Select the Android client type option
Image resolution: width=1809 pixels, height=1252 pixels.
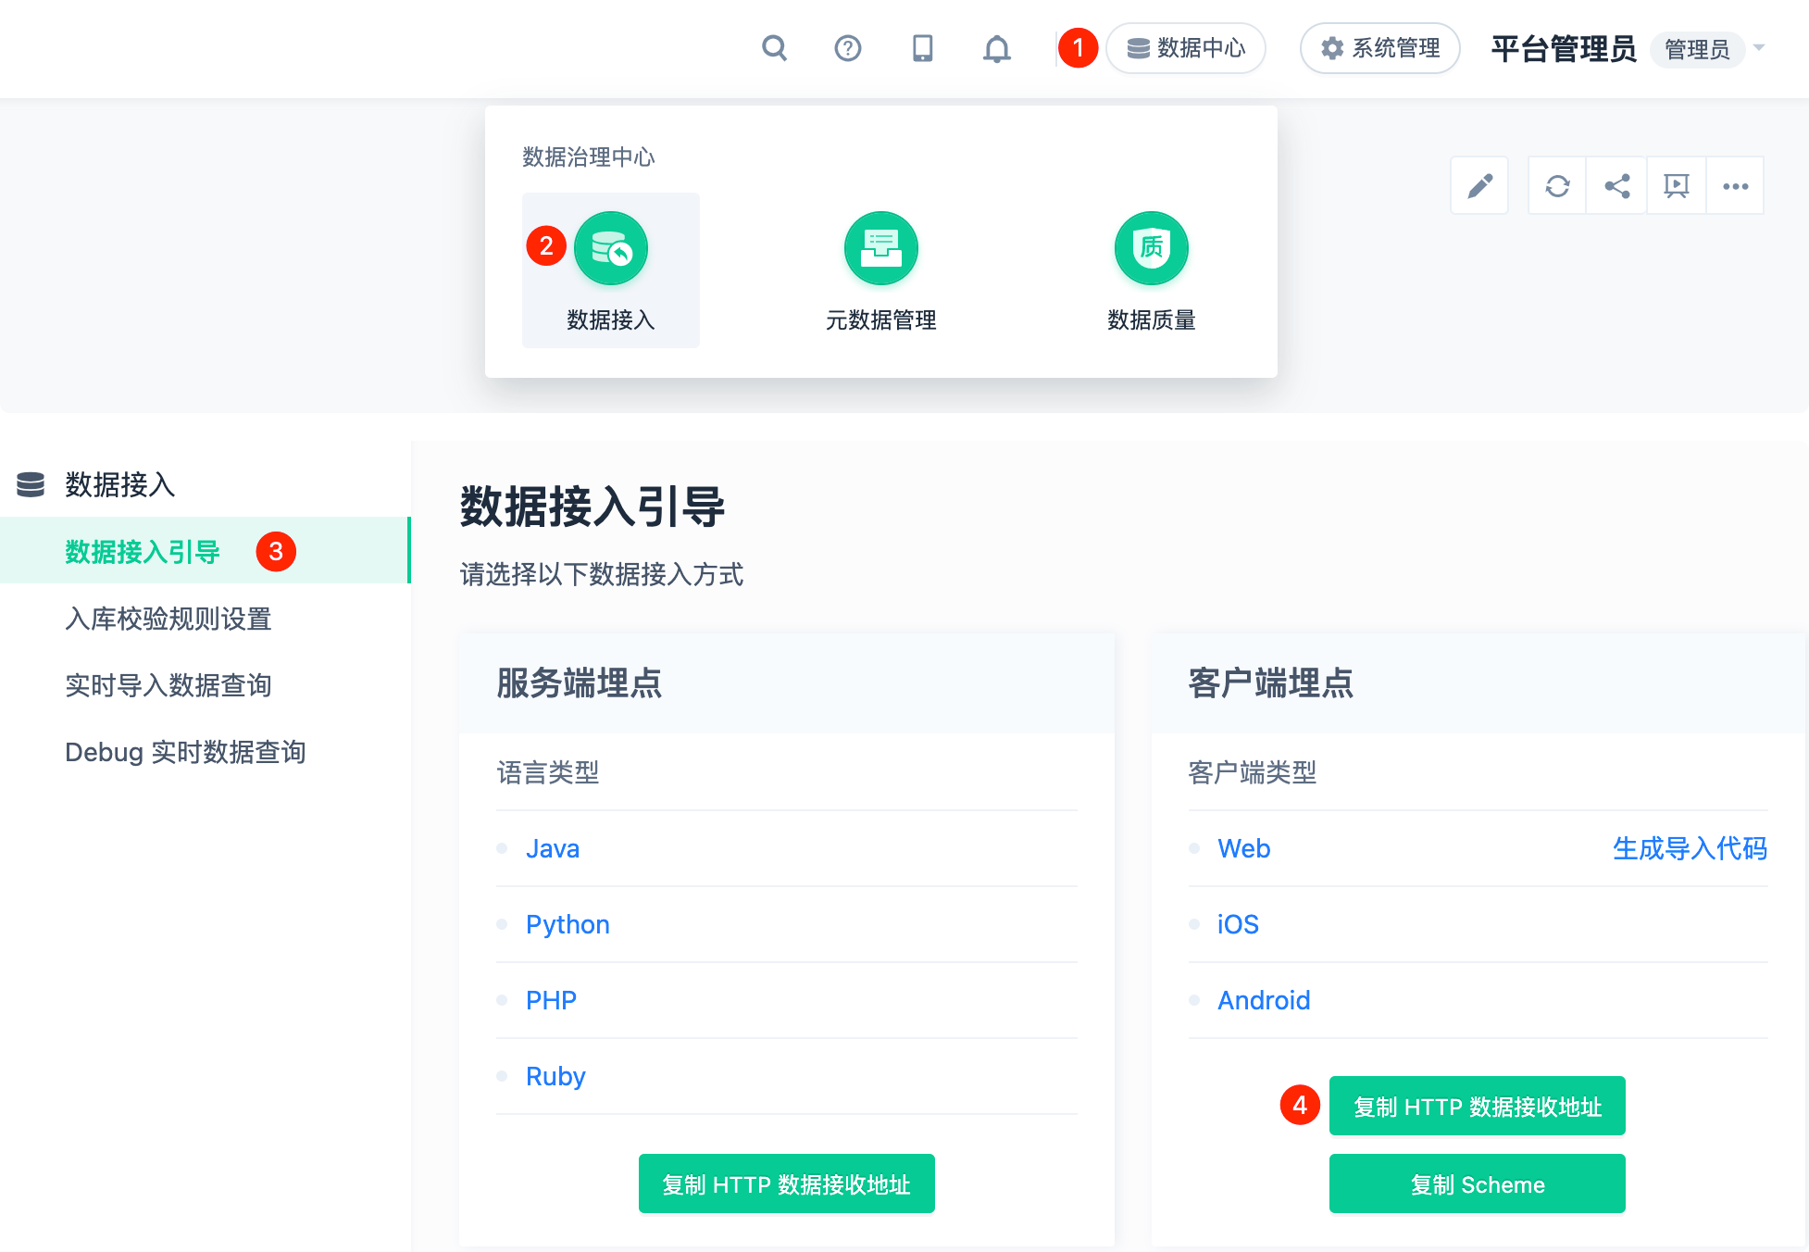click(1264, 1000)
